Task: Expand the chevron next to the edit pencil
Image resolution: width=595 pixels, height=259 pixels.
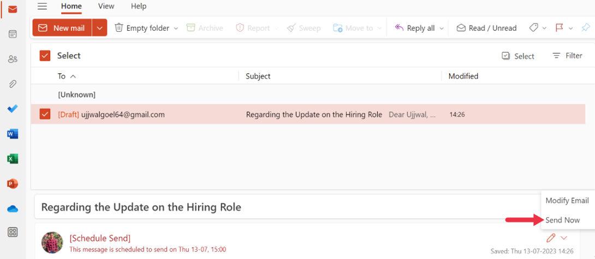Action: (564, 238)
